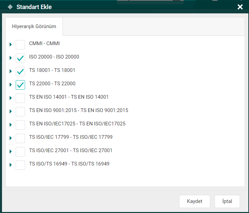249x213 pixels.
Task: Check the TS ISO/IEC 17799 checkbox
Action: (x=20, y=138)
